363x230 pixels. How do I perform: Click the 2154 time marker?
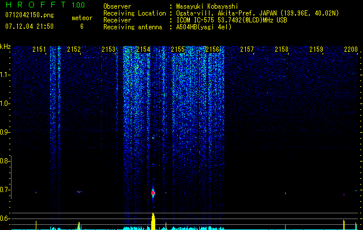coord(143,49)
